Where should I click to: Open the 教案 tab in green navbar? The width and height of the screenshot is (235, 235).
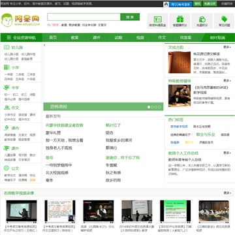[75, 37]
